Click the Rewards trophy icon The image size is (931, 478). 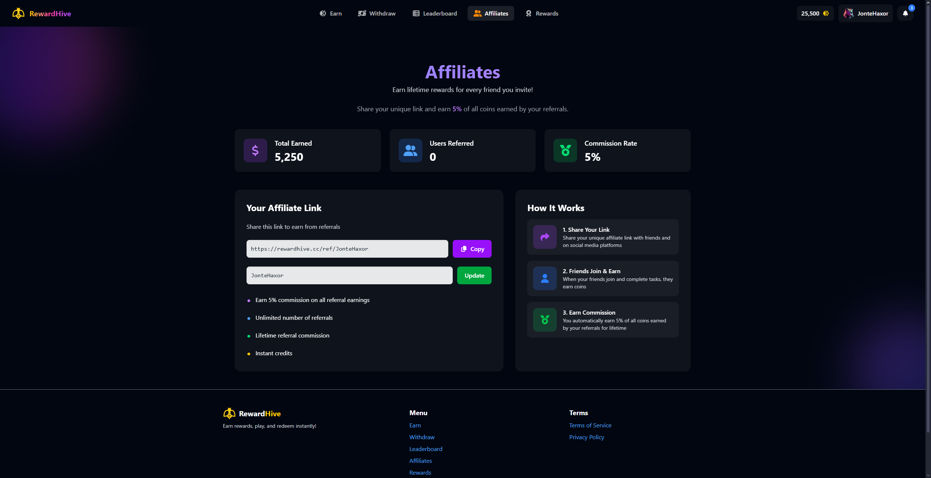tap(528, 13)
